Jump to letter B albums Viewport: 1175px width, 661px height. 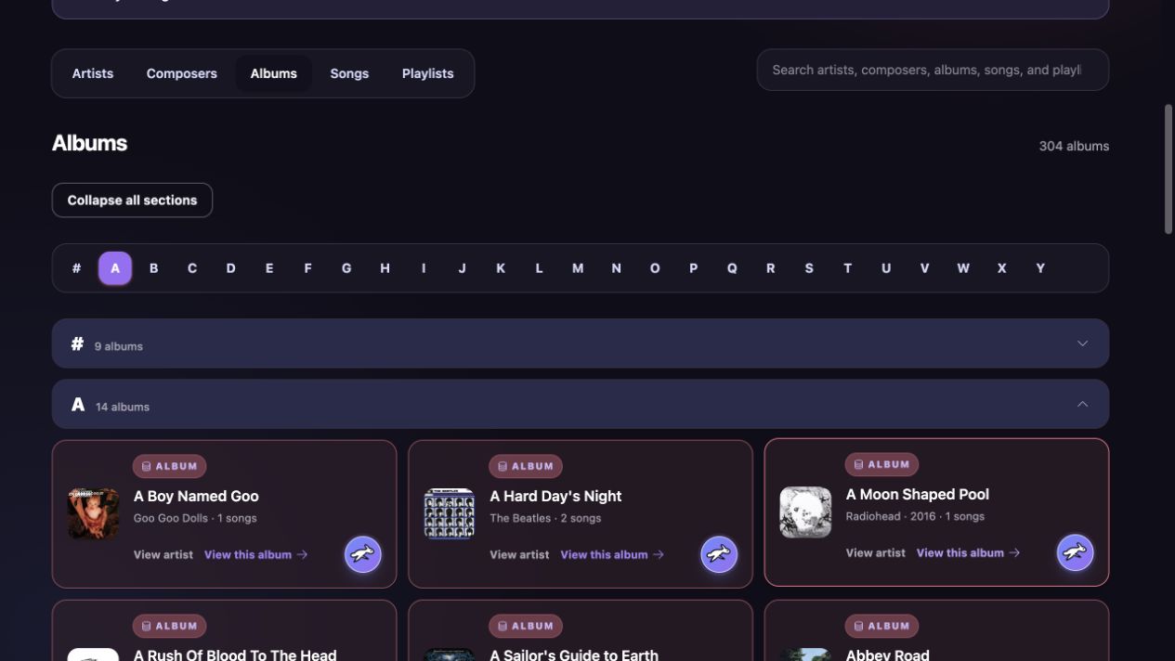point(154,268)
